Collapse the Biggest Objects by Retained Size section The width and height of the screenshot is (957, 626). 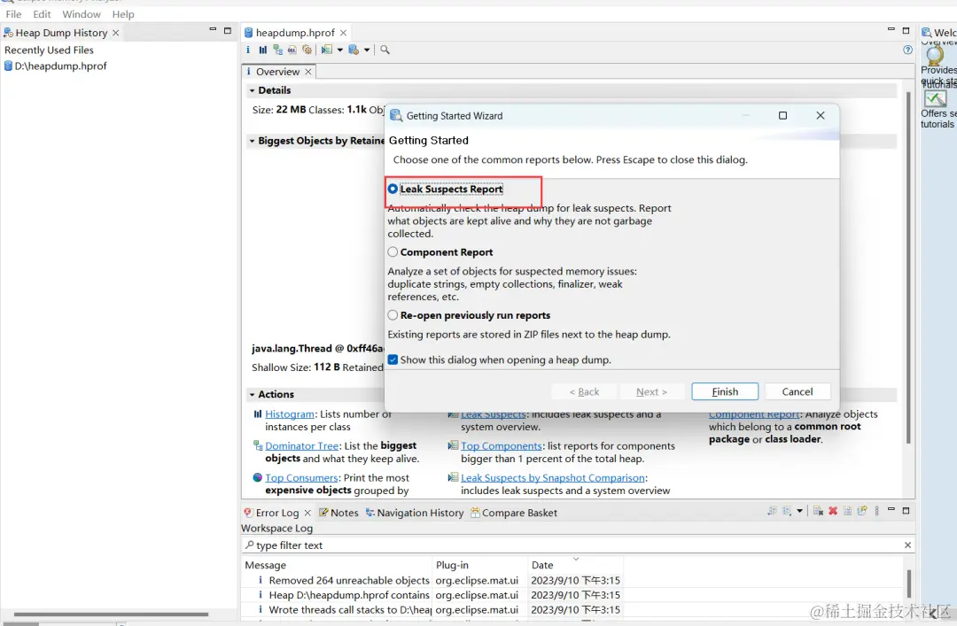coord(252,141)
